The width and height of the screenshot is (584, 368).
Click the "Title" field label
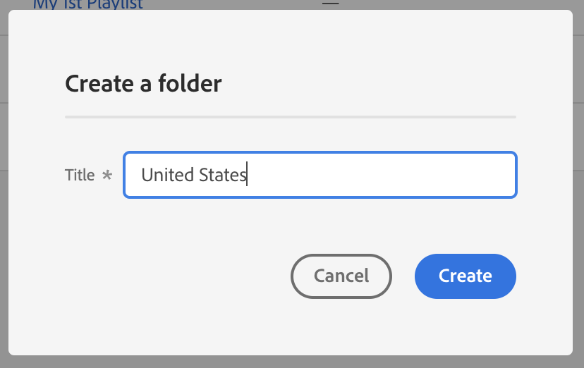(80, 175)
